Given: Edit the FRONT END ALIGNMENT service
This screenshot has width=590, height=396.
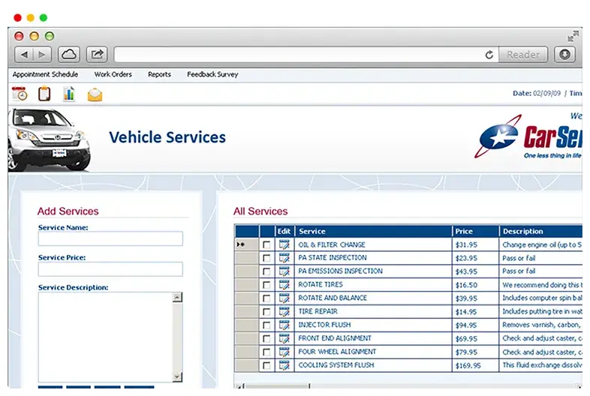Looking at the screenshot, I should pyautogui.click(x=284, y=338).
